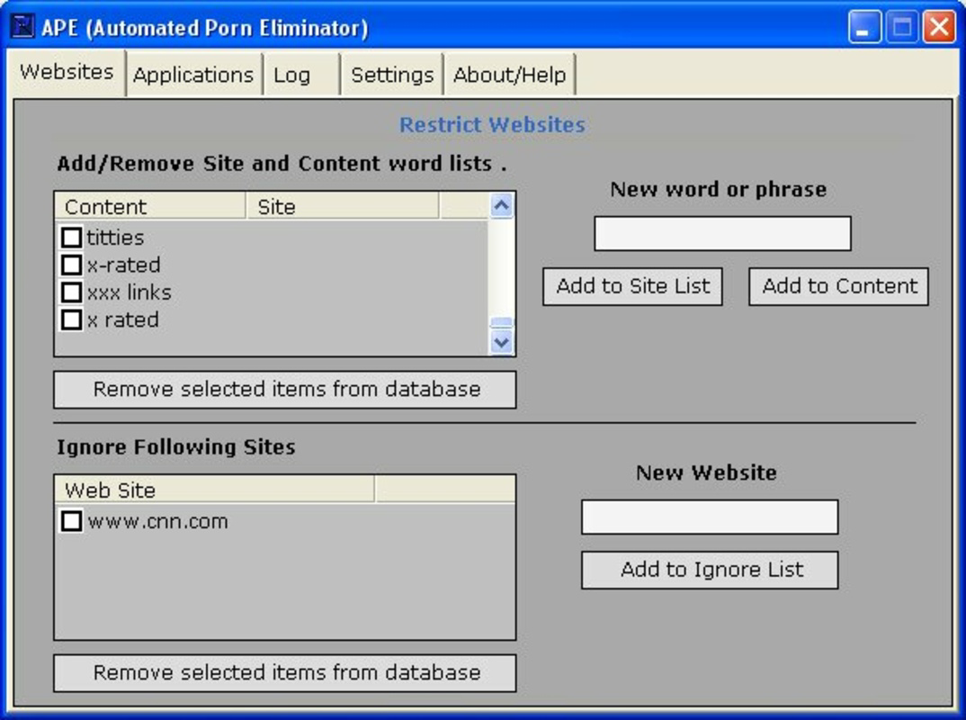966x720 pixels.
Task: Switch to the Websites tab
Action: [x=67, y=72]
